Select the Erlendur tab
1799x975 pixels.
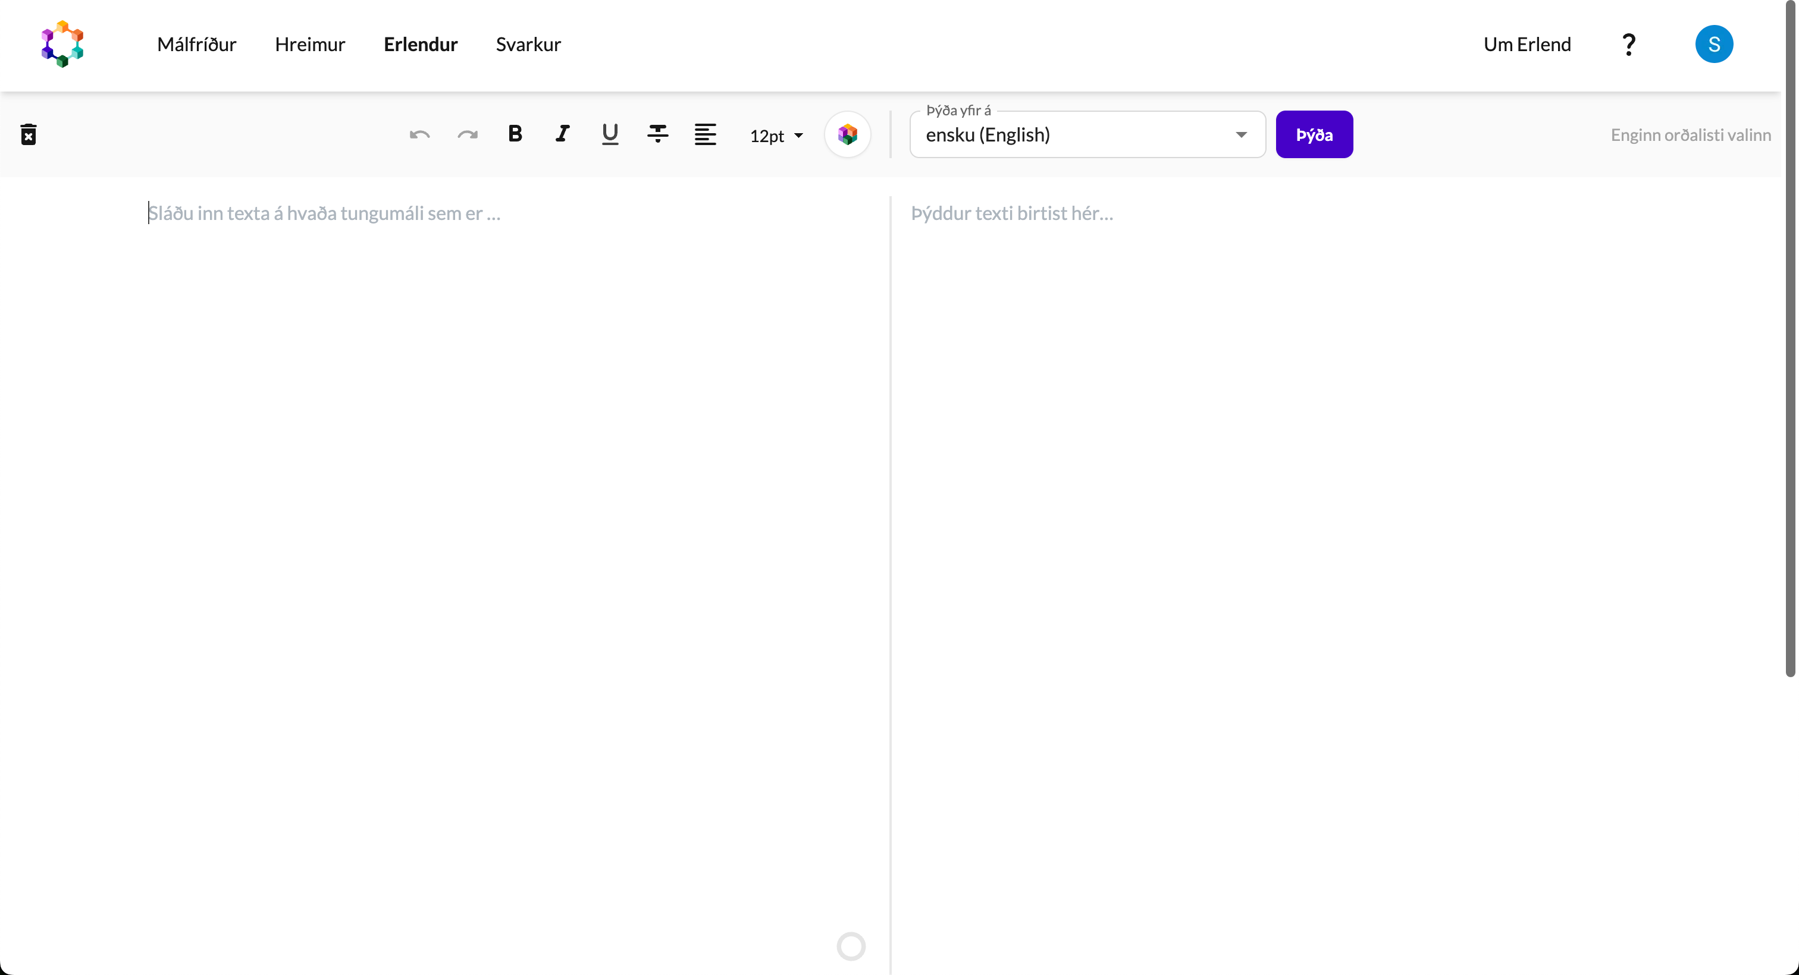[x=421, y=44]
